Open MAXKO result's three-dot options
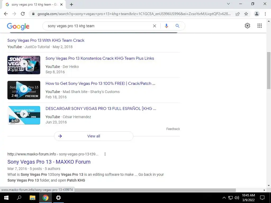The image size is (271, 203). (x=105, y=154)
